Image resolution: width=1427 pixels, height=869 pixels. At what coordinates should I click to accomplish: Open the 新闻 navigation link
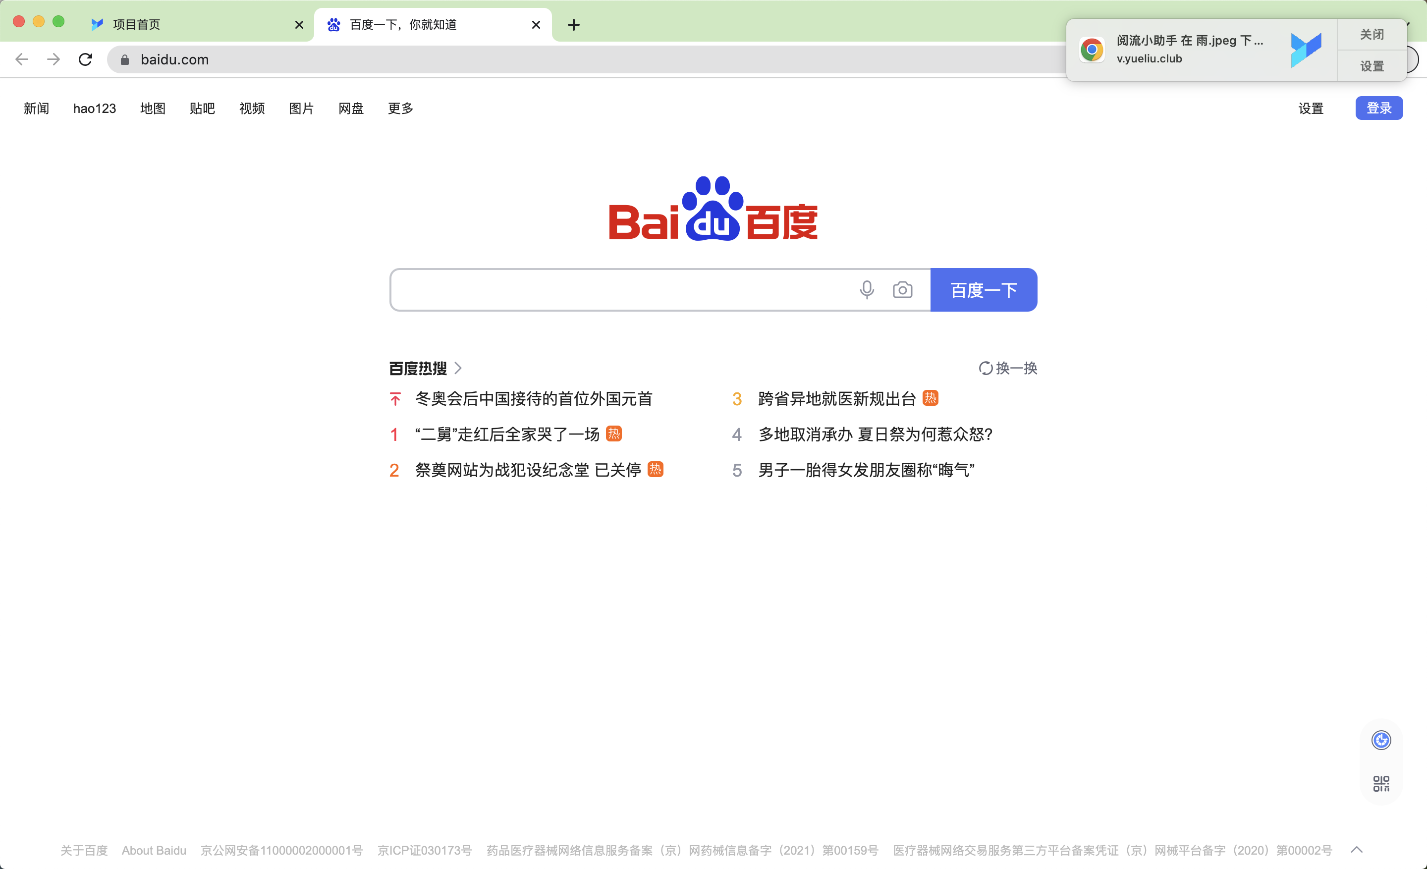point(36,109)
